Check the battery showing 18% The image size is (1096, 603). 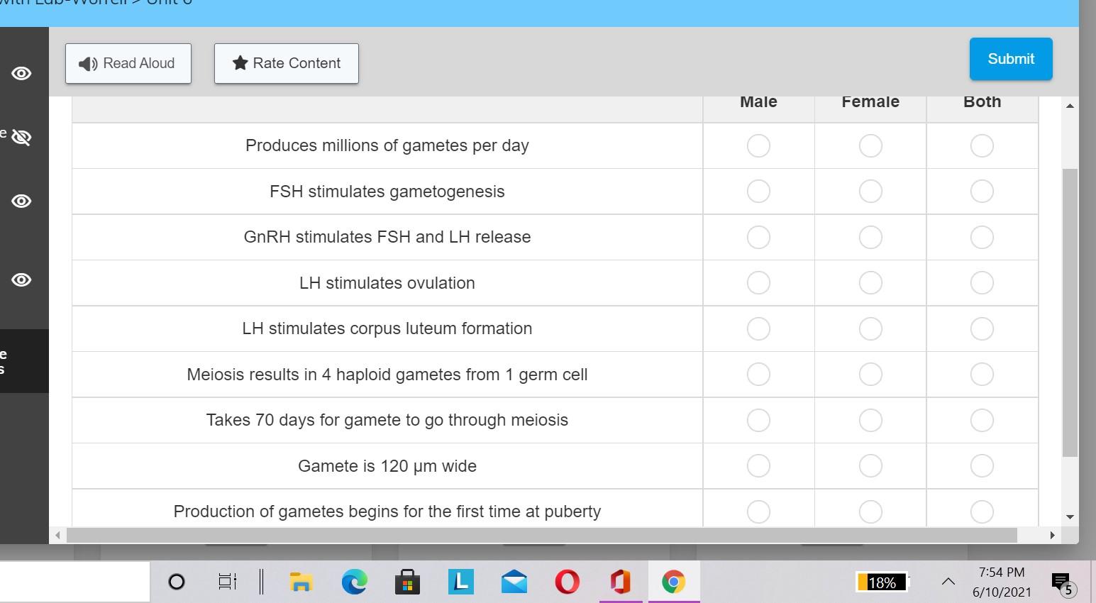pyautogui.click(x=881, y=582)
